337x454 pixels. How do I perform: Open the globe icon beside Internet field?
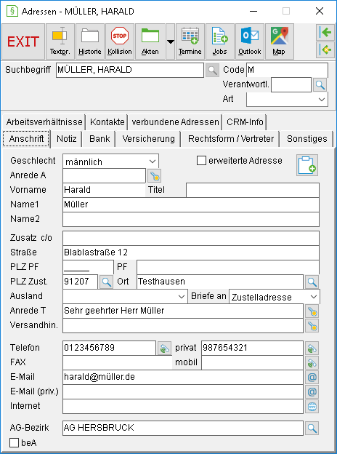point(312,406)
